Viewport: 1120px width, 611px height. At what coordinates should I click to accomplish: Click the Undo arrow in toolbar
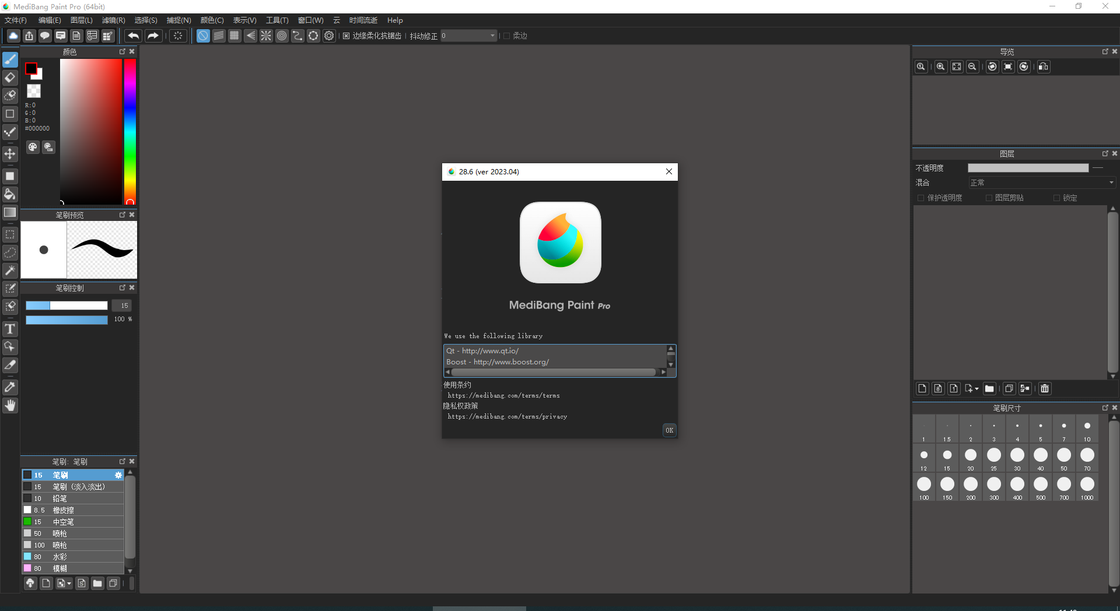[x=133, y=36]
